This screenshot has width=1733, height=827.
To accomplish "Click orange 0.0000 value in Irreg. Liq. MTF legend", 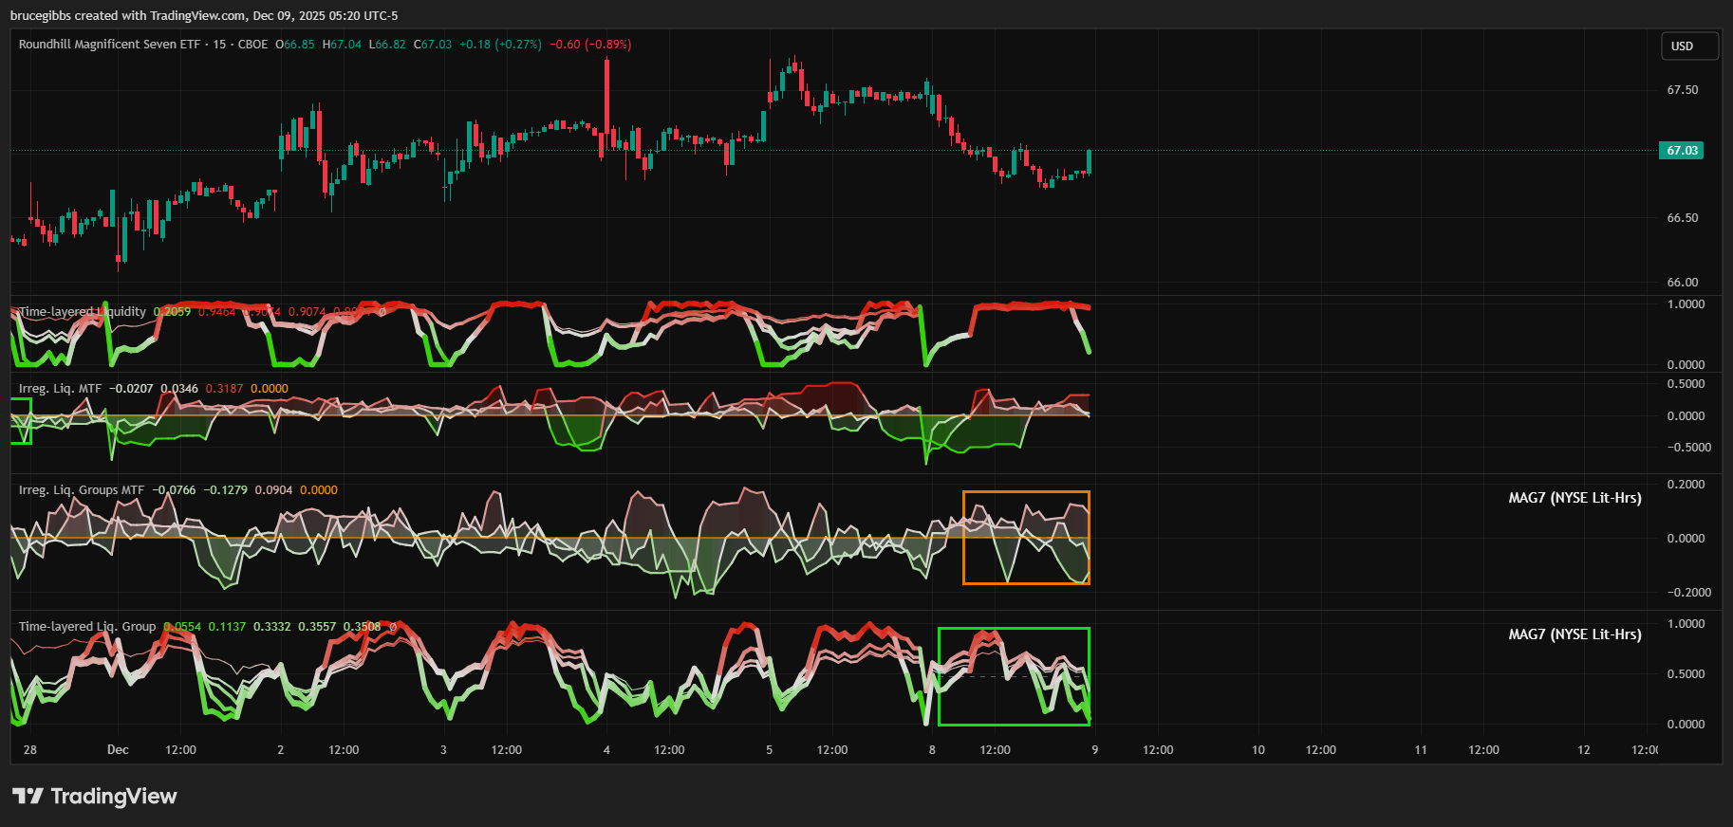I will click(270, 389).
